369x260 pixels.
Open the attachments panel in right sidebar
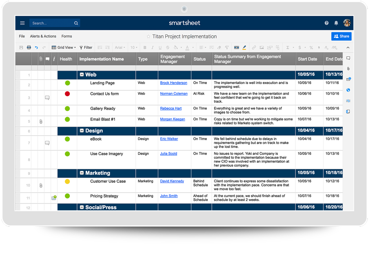(348, 69)
